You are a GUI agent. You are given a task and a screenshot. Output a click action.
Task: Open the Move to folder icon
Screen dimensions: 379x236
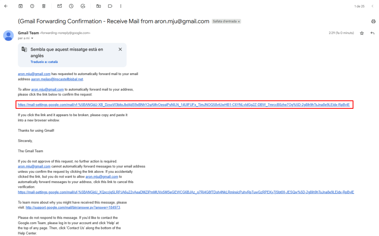click(x=98, y=6)
